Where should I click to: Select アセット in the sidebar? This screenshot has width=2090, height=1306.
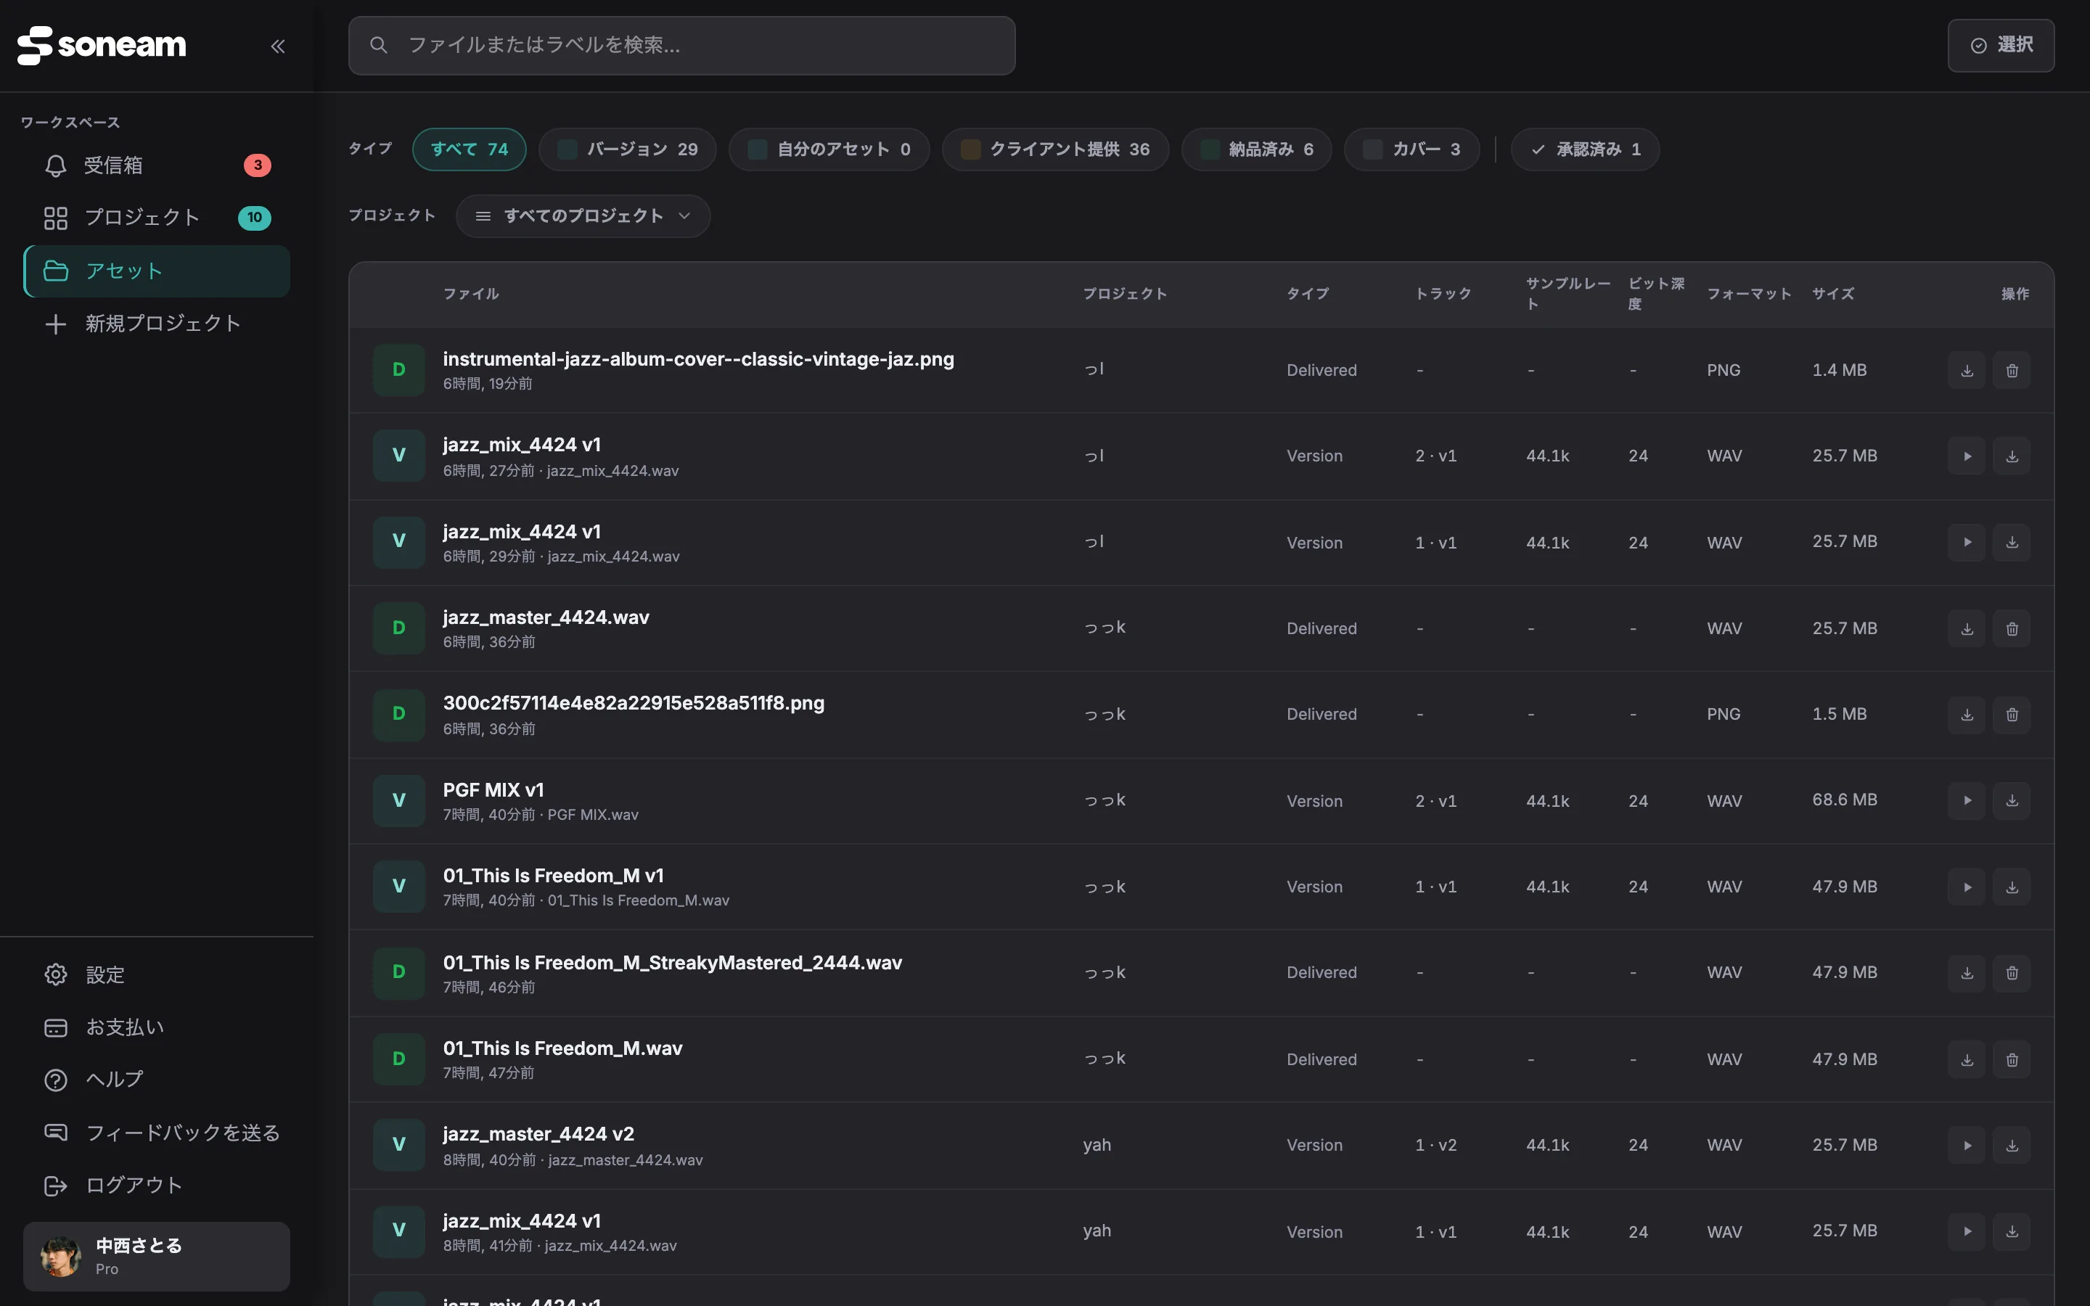pyautogui.click(x=156, y=271)
